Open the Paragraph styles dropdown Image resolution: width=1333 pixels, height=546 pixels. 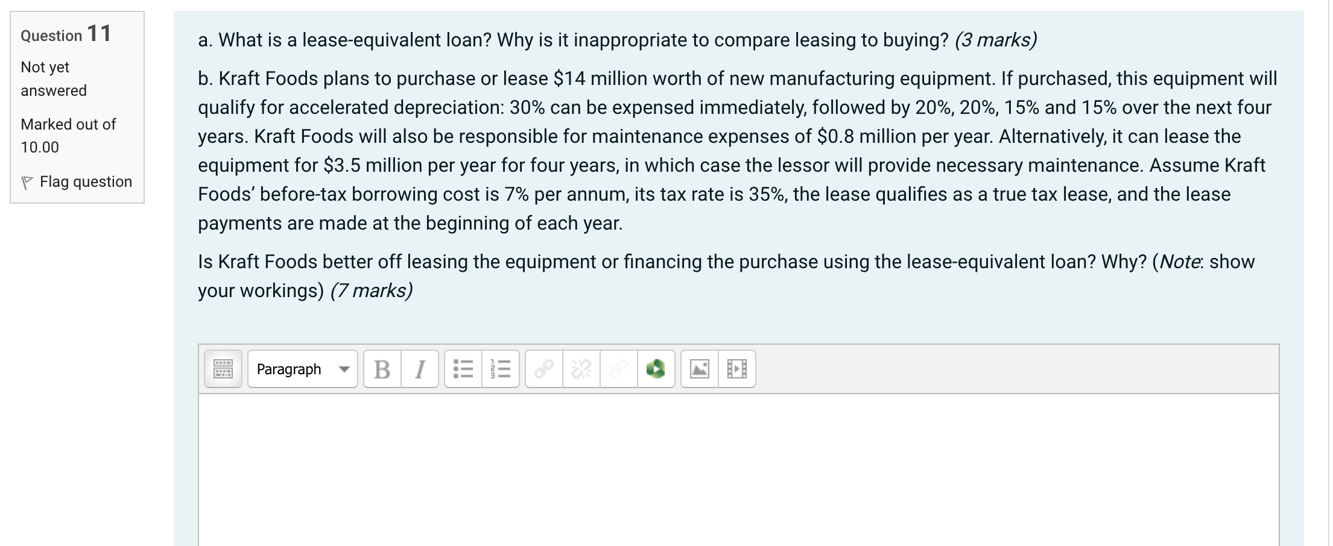(296, 369)
